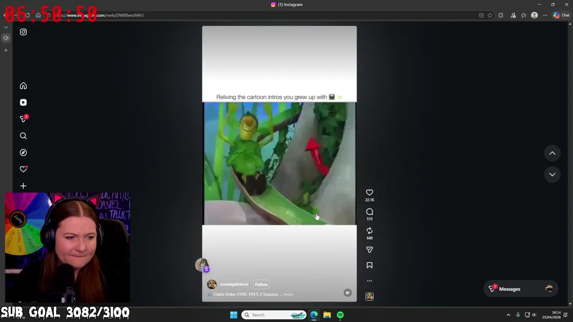
Task: Follow the nostalgiaintros account
Action: 261,284
